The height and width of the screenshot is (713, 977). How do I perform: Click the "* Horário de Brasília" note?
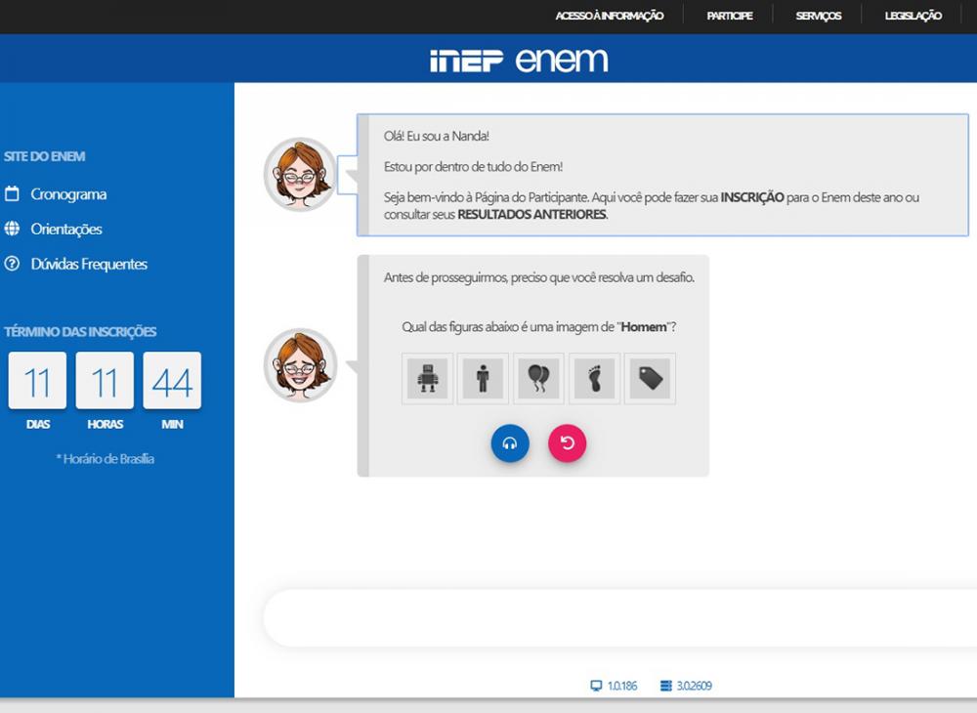[x=105, y=459]
